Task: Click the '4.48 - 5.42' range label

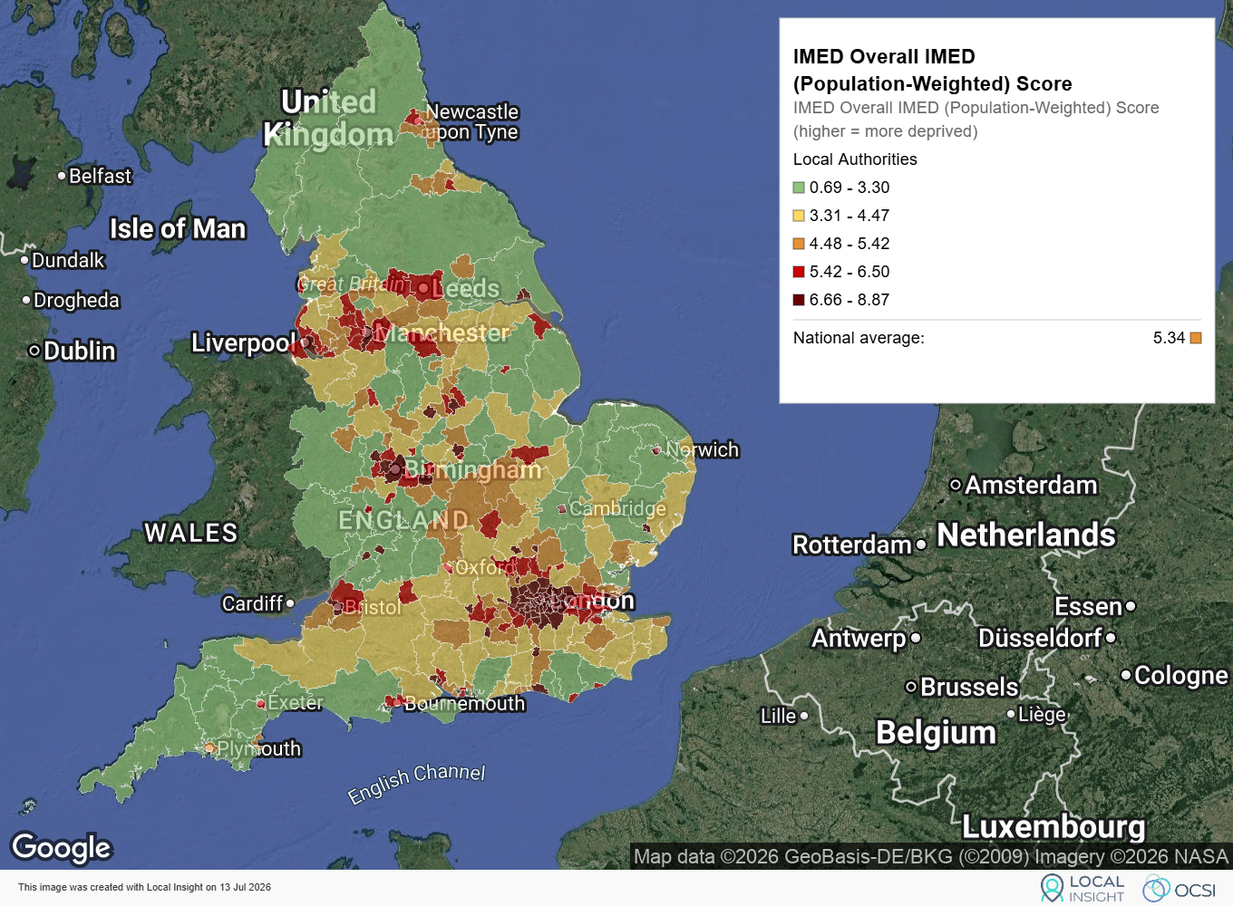Action: click(x=850, y=244)
